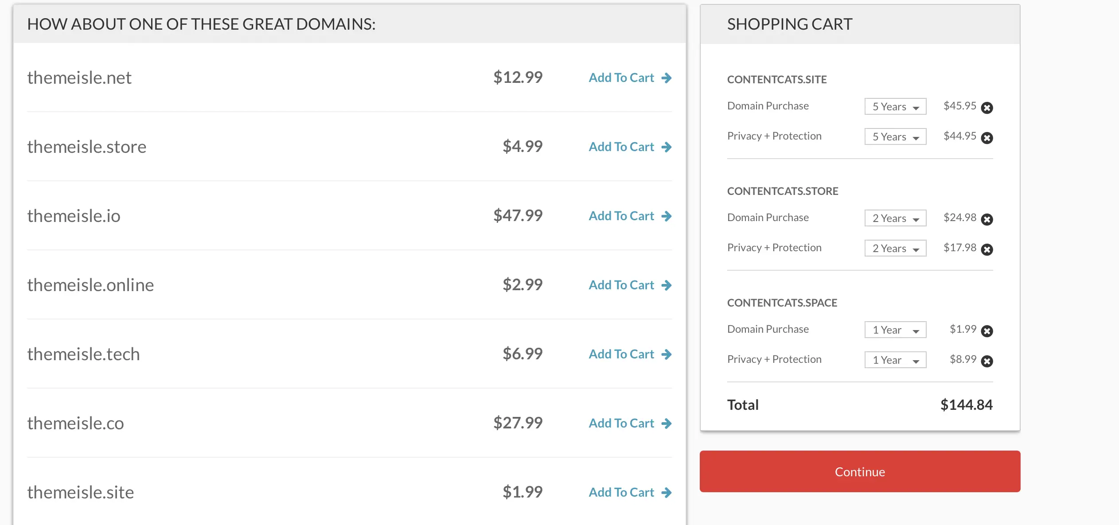
Task: Toggle years for CONTENTCATS.STORE Domain Purchase
Action: (x=895, y=217)
